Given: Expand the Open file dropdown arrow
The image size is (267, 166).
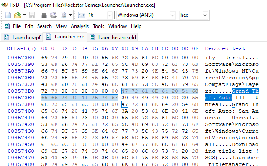Looking at the screenshot, I should pos(25,15).
